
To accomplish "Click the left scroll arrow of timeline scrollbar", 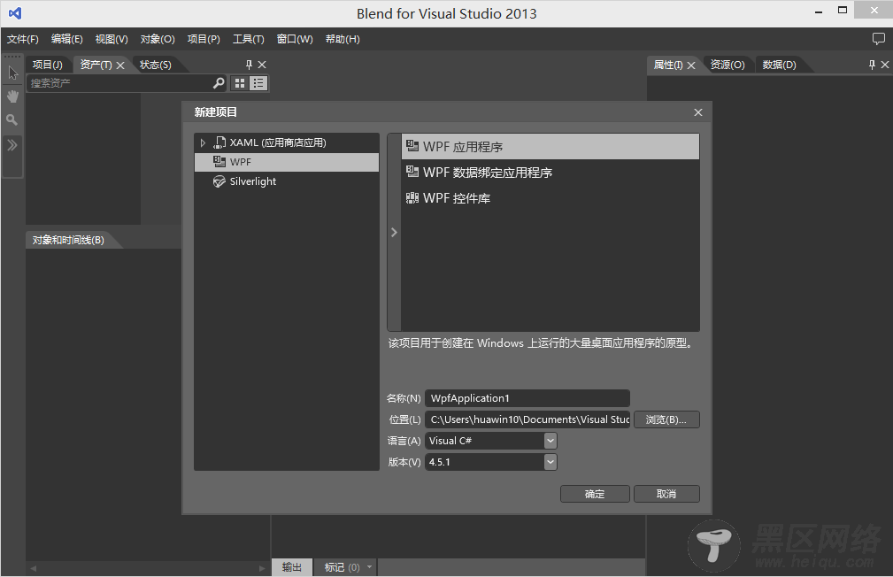I will pyautogui.click(x=33, y=568).
